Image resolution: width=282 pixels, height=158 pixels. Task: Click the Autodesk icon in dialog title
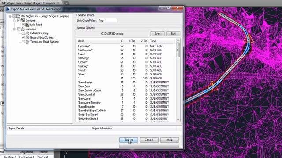pyautogui.click(x=8, y=9)
